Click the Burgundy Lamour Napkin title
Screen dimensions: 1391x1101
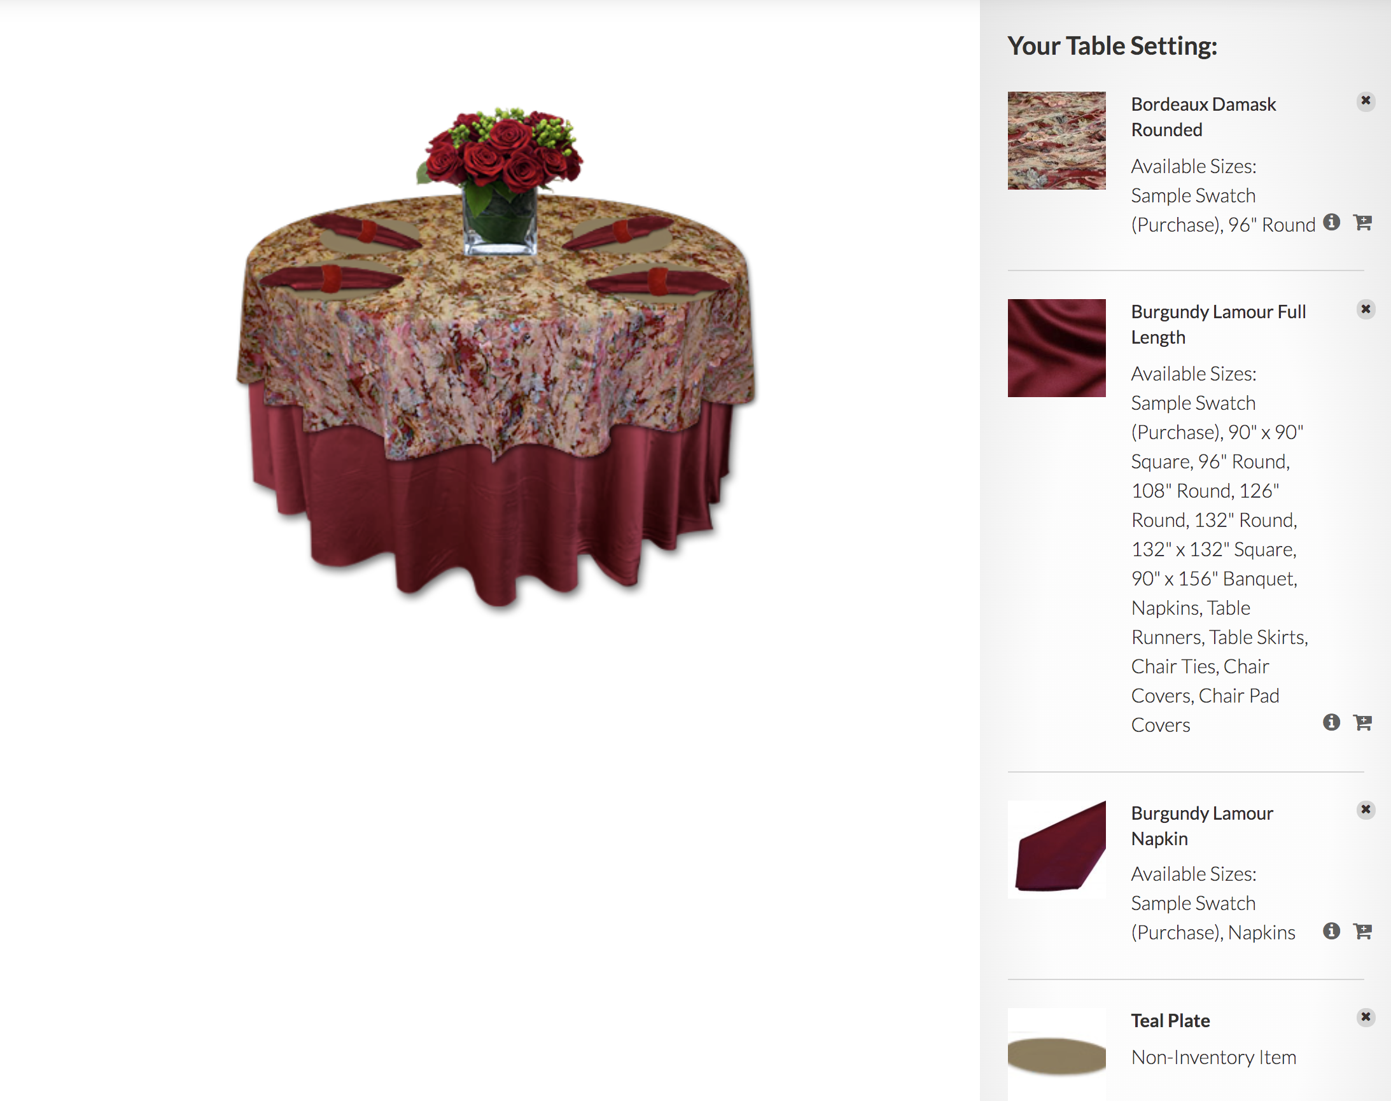tap(1202, 826)
